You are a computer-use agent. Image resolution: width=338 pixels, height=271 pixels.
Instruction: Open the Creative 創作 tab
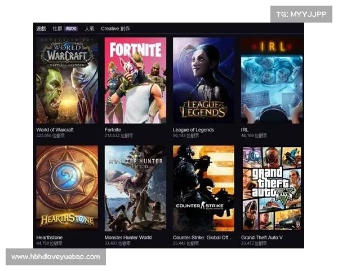tap(115, 29)
